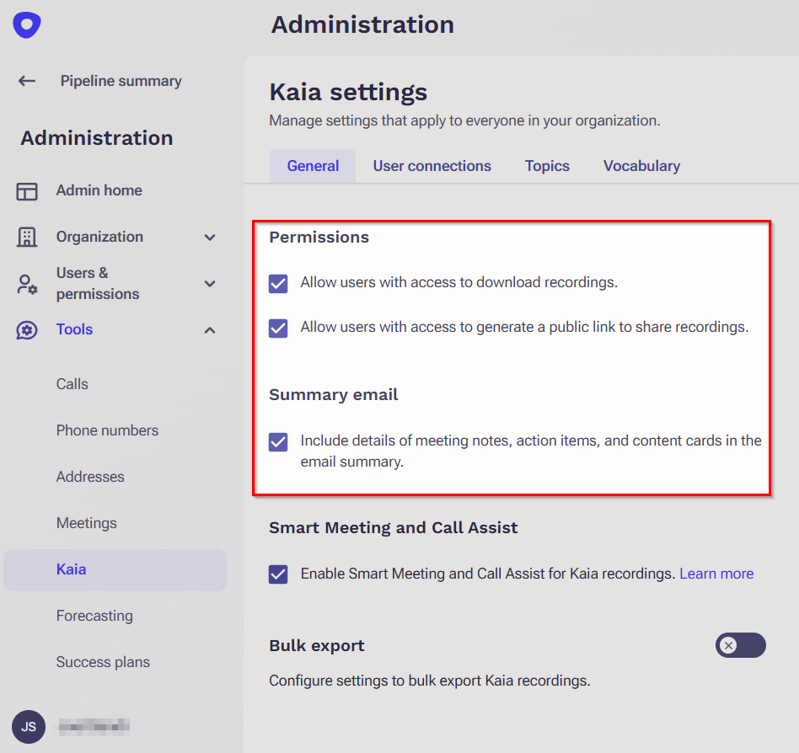Uncheck include meeting notes in email summary
The image size is (799, 753).
(278, 442)
